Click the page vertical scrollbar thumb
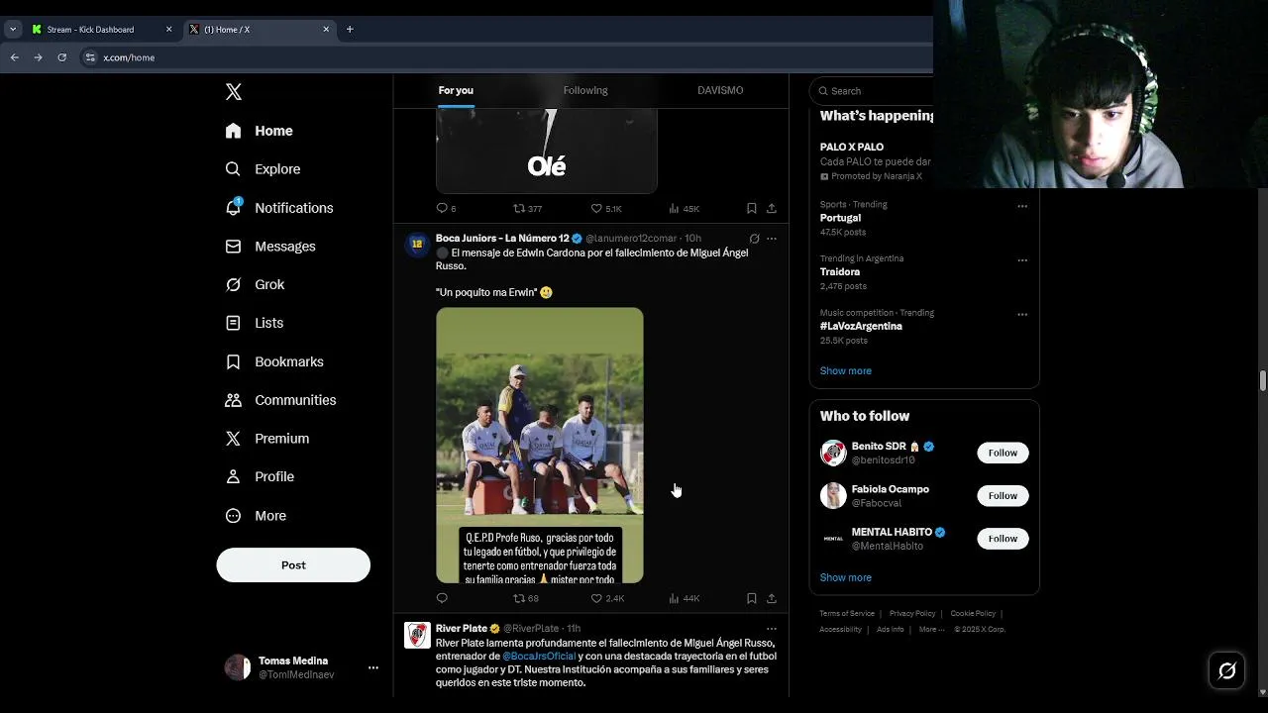The image size is (1268, 713). [1263, 381]
